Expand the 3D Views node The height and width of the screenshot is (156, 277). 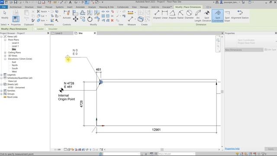(5, 56)
